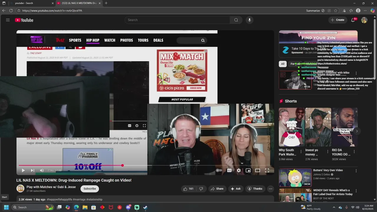Viewport: 377px width, 212px height.
Task: Open the South Park chef short thumbnail
Action: click(x=292, y=127)
